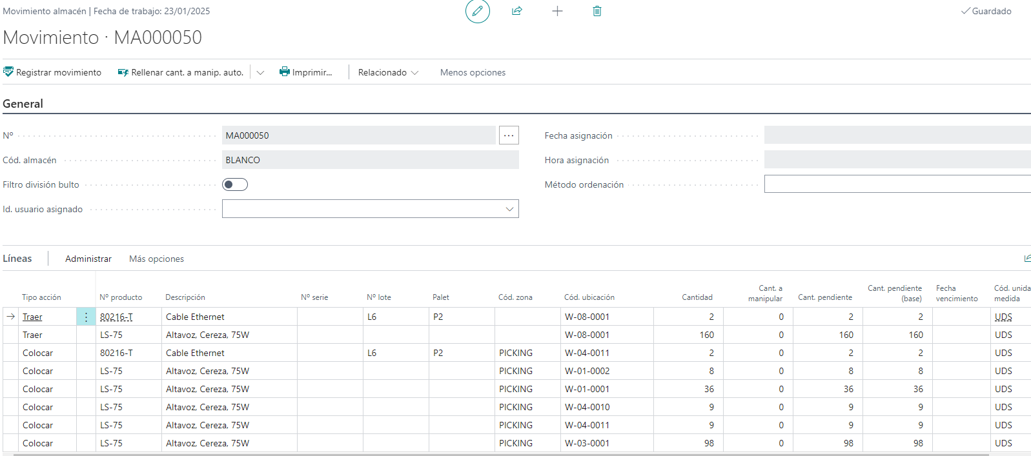Click the Guardado status indicator
This screenshot has height=456, width=1031.
(x=986, y=11)
